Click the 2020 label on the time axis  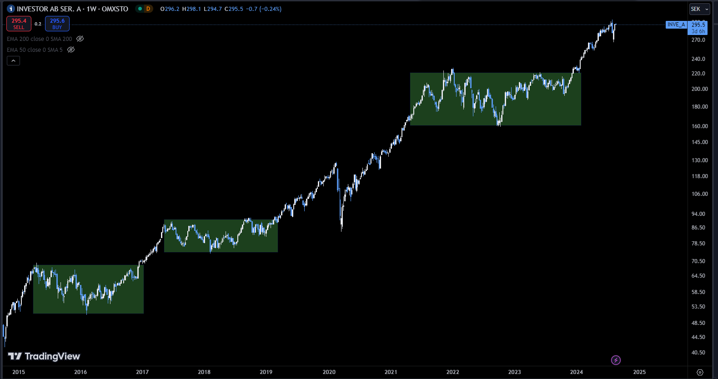(x=329, y=372)
